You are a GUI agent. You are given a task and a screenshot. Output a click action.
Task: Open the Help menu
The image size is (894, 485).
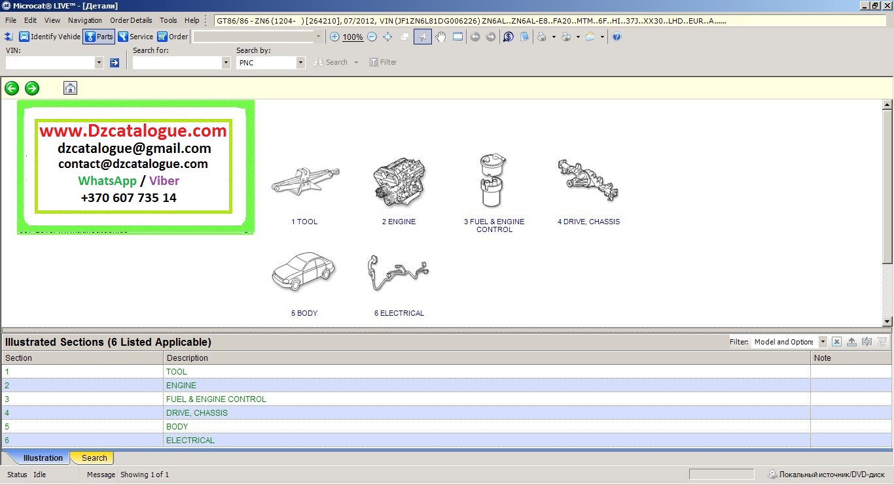click(192, 20)
